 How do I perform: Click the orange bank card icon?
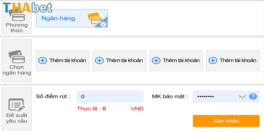click(95, 18)
